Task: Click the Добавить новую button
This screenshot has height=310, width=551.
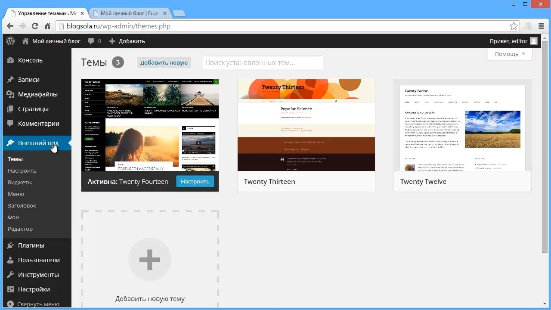Action: click(x=164, y=62)
